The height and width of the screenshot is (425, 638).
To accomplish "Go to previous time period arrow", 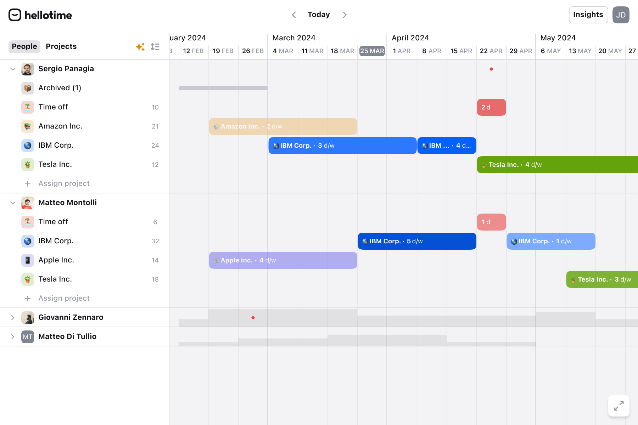I will coord(294,15).
